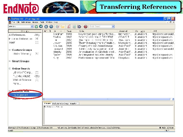Click the greyed Find Full Text icon
Viewport: 183px width, 137px height.
(x=57, y=27)
